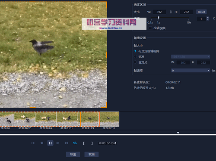Click the custom width field 392
The height and width of the screenshot is (161, 216).
183,62
